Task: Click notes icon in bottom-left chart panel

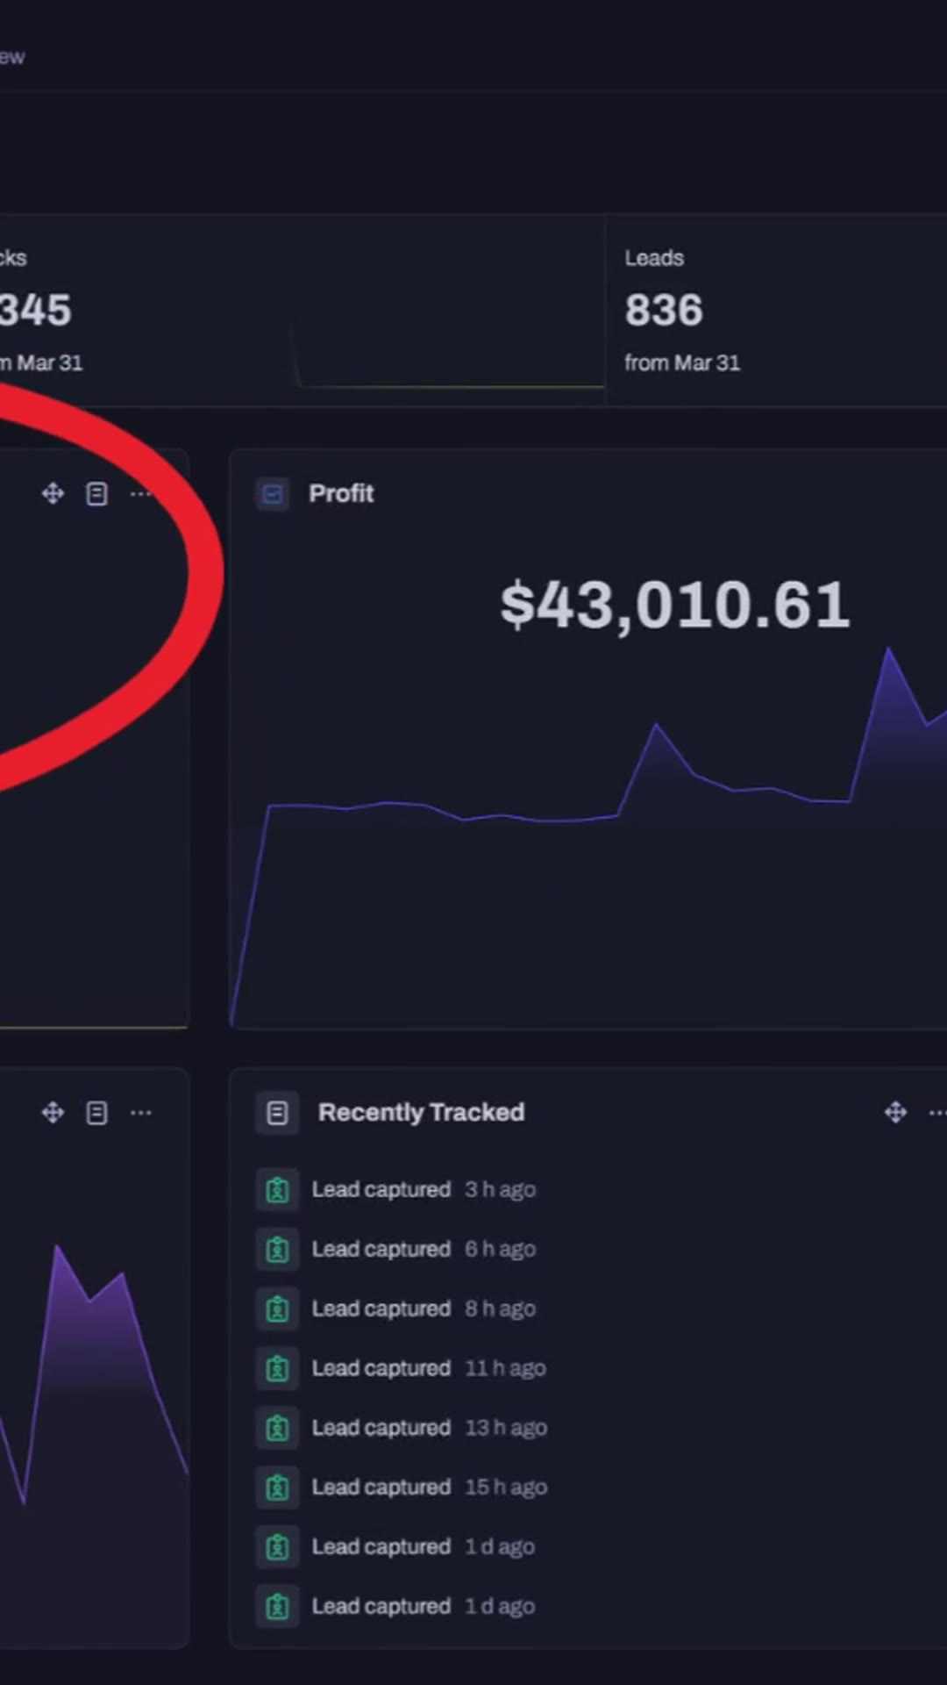Action: (96, 1113)
